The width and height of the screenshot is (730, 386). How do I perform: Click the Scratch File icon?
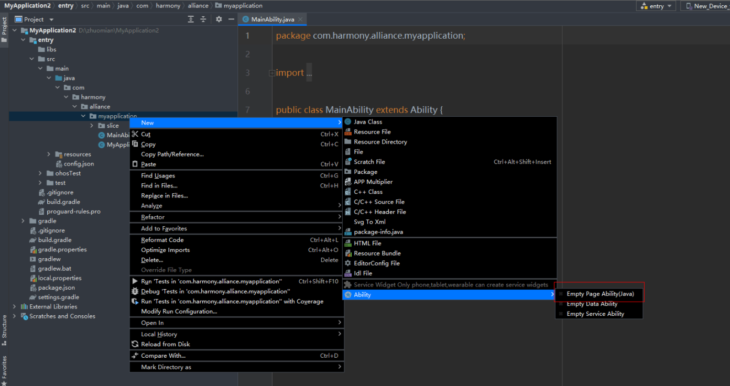pyautogui.click(x=348, y=162)
